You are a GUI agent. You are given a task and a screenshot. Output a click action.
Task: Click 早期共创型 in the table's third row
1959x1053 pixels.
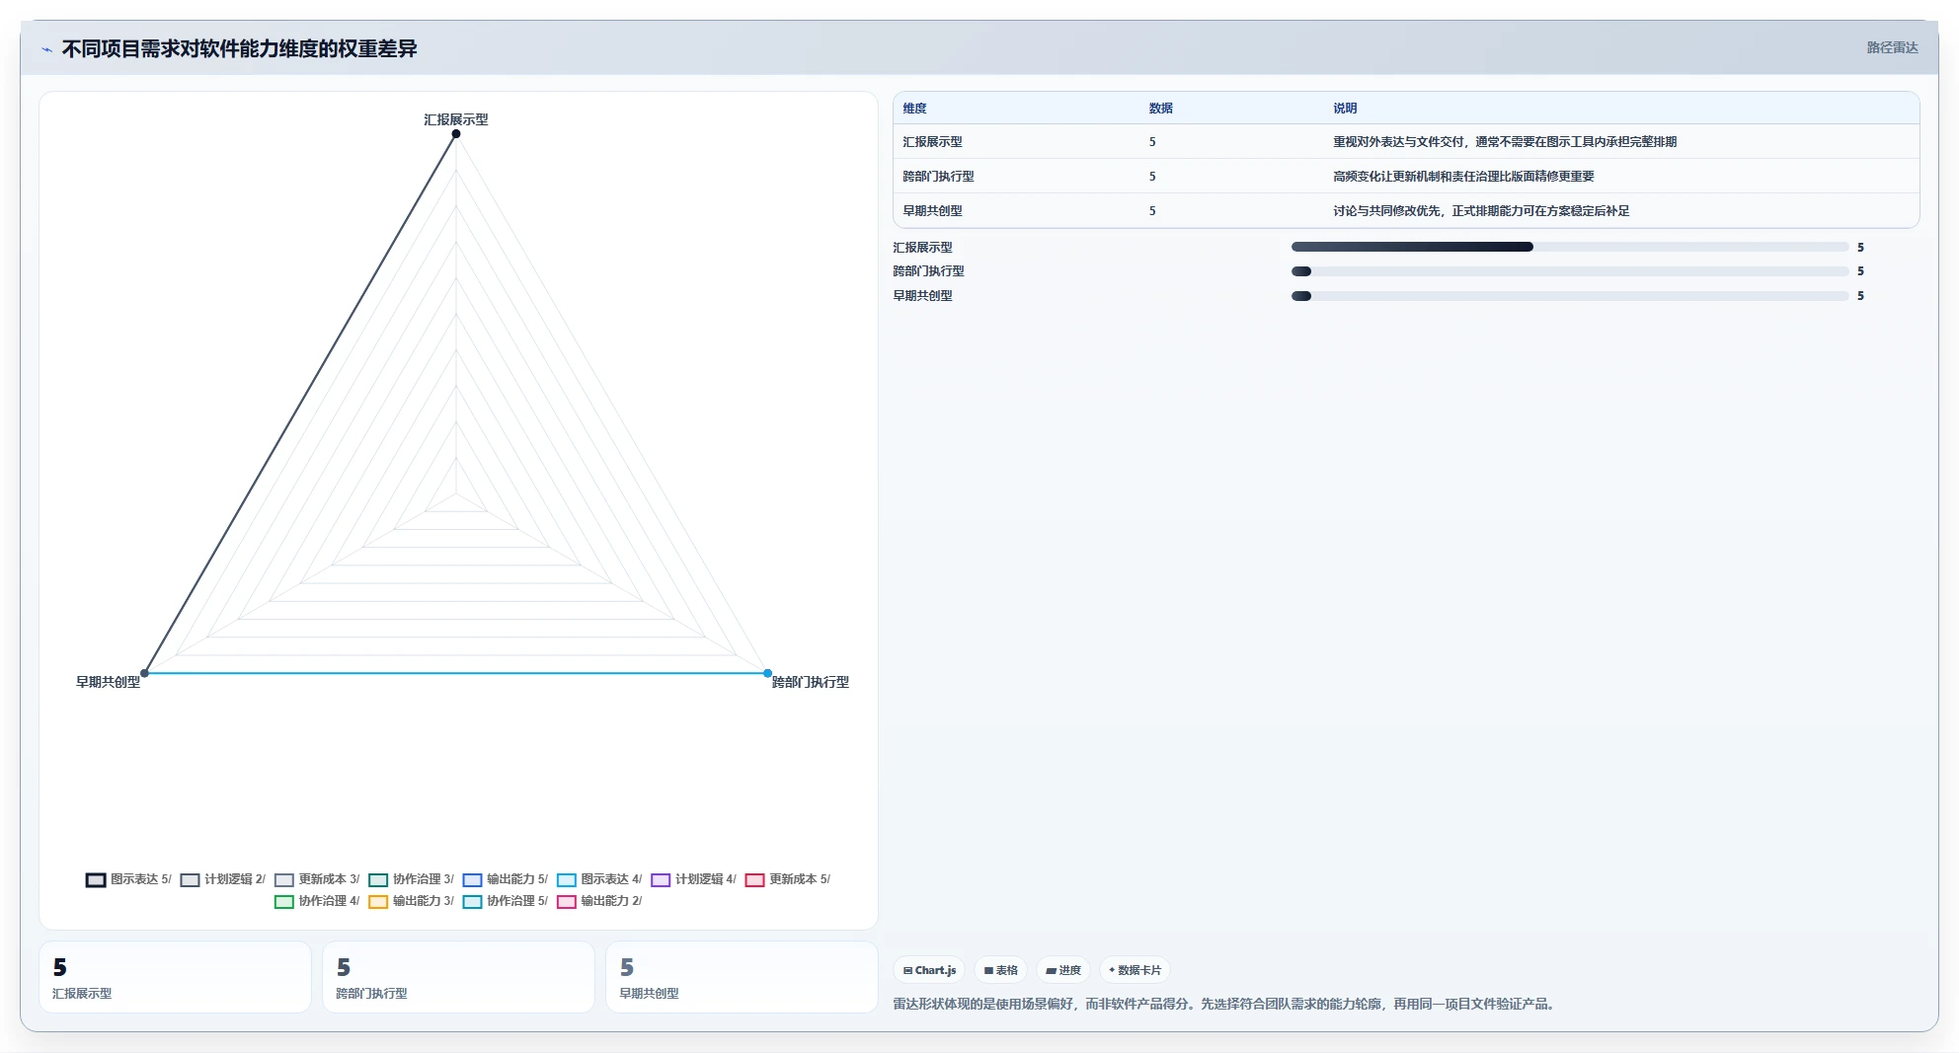(x=932, y=211)
